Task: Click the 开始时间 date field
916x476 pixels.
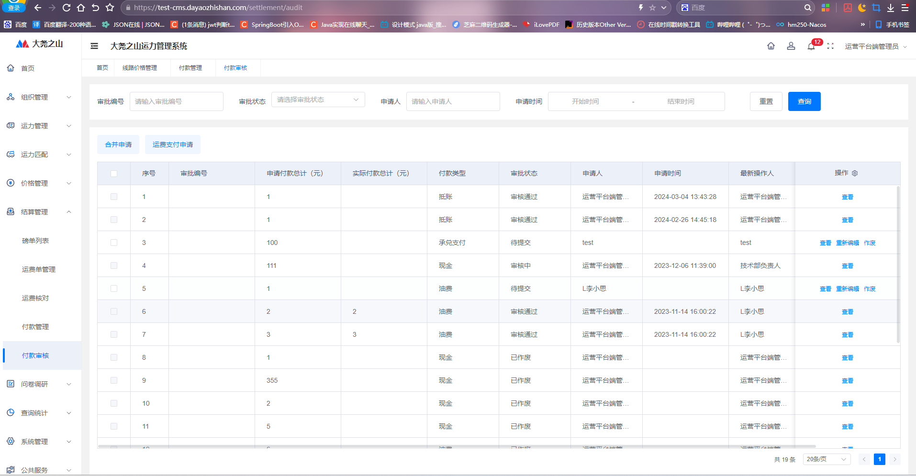Action: pyautogui.click(x=585, y=101)
